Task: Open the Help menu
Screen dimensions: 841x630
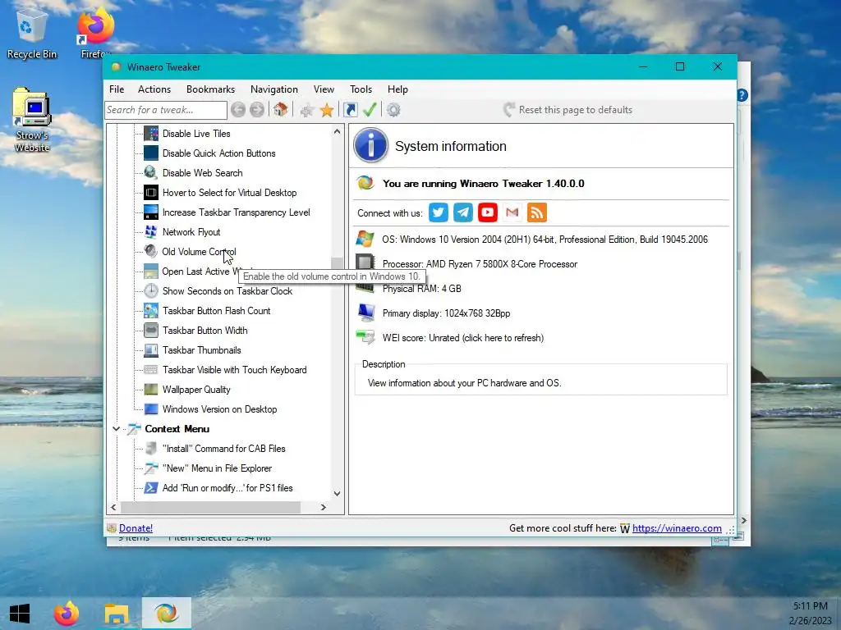Action: click(x=398, y=89)
